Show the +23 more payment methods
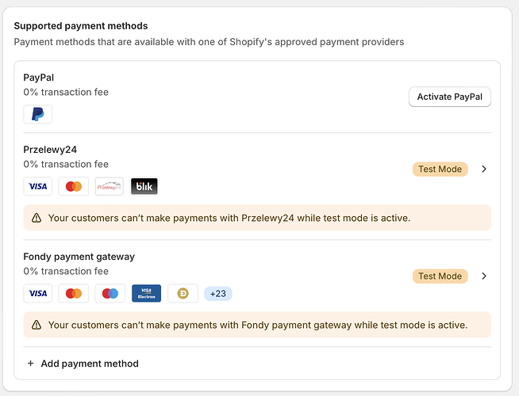The height and width of the screenshot is (396, 519). 218,293
